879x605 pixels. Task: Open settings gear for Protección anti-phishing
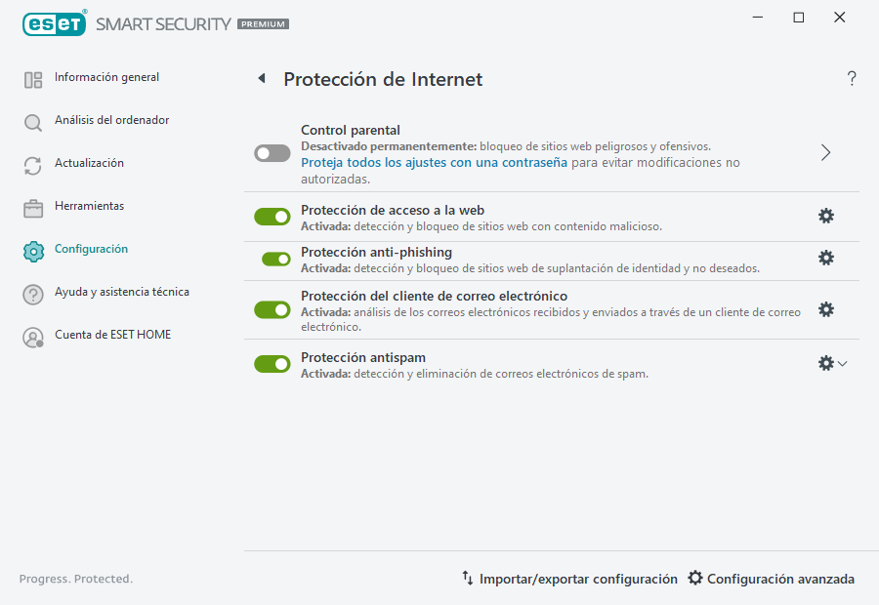coord(826,260)
